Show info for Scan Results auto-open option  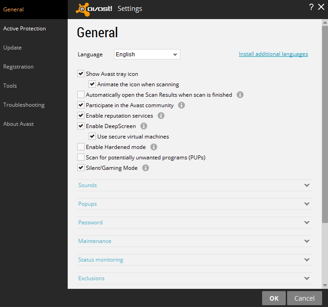(x=240, y=95)
